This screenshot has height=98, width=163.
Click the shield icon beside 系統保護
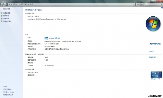click(x=2, y=18)
